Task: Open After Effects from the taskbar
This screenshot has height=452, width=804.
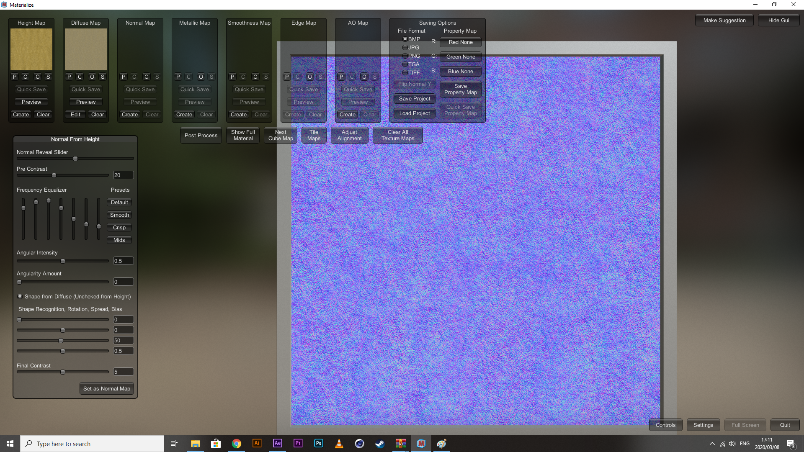Action: [x=277, y=443]
